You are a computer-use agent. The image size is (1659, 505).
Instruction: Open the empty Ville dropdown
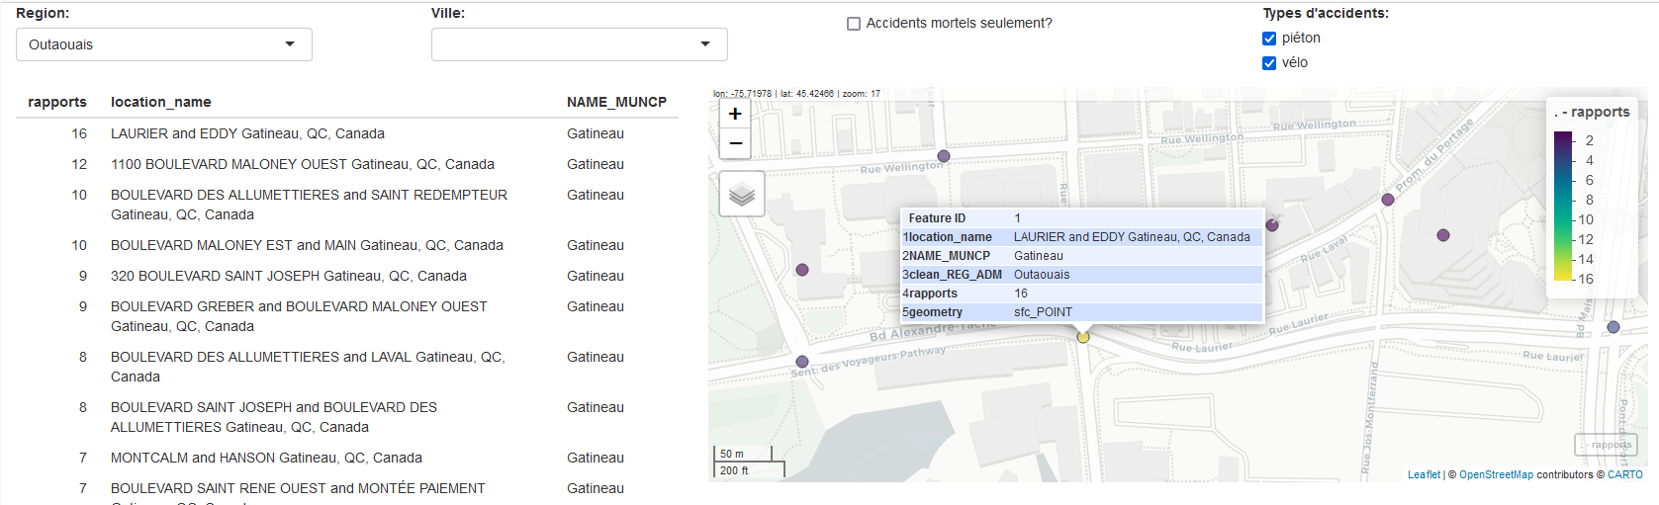click(580, 44)
